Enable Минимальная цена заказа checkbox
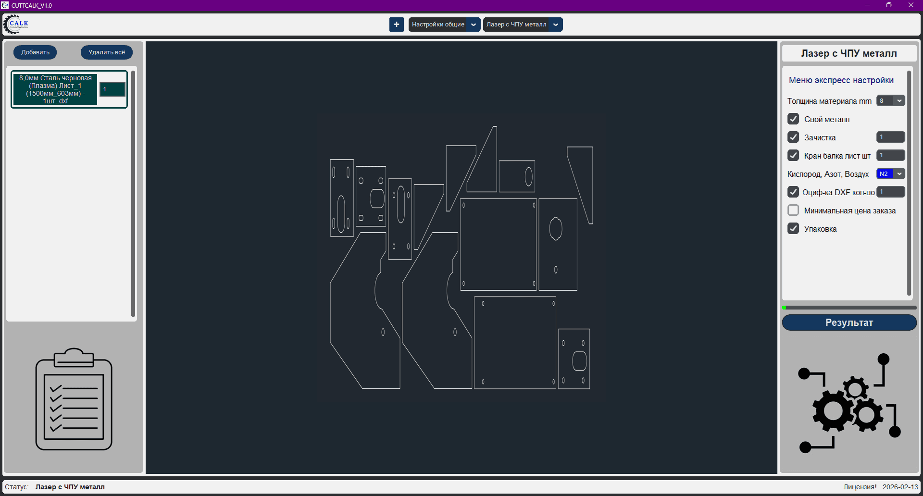 pyautogui.click(x=793, y=211)
